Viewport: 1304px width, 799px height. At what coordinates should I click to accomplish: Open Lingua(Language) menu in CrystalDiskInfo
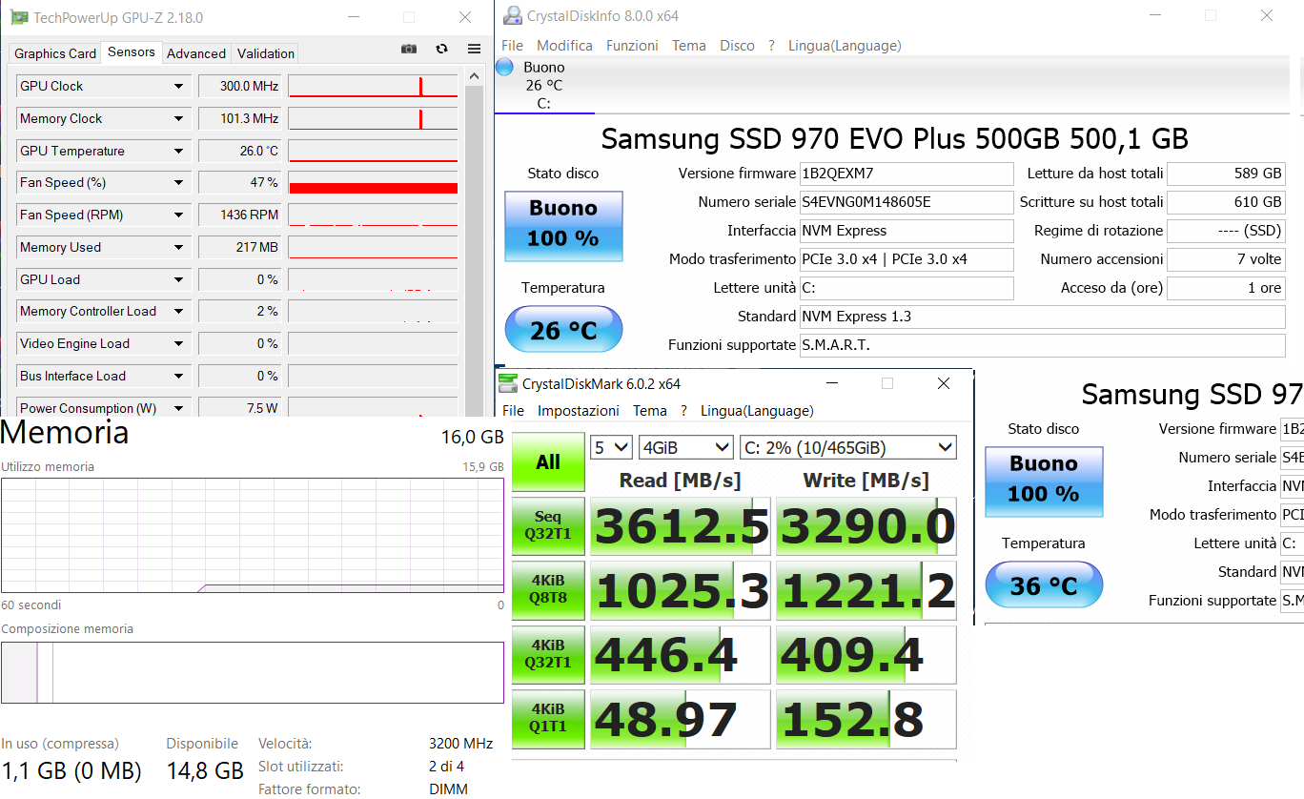845,45
